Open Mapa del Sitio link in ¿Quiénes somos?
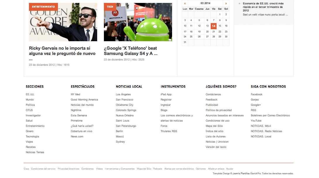The width and height of the screenshot is (319, 178). click(214, 126)
